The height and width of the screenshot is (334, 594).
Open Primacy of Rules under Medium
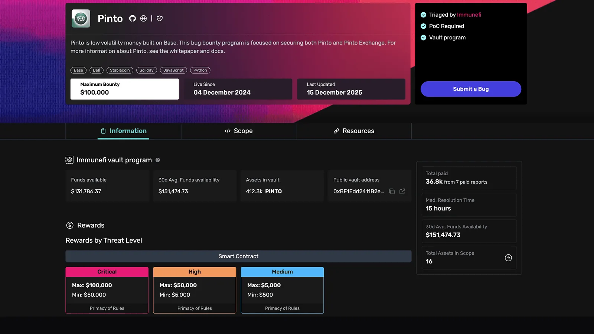tap(282, 308)
